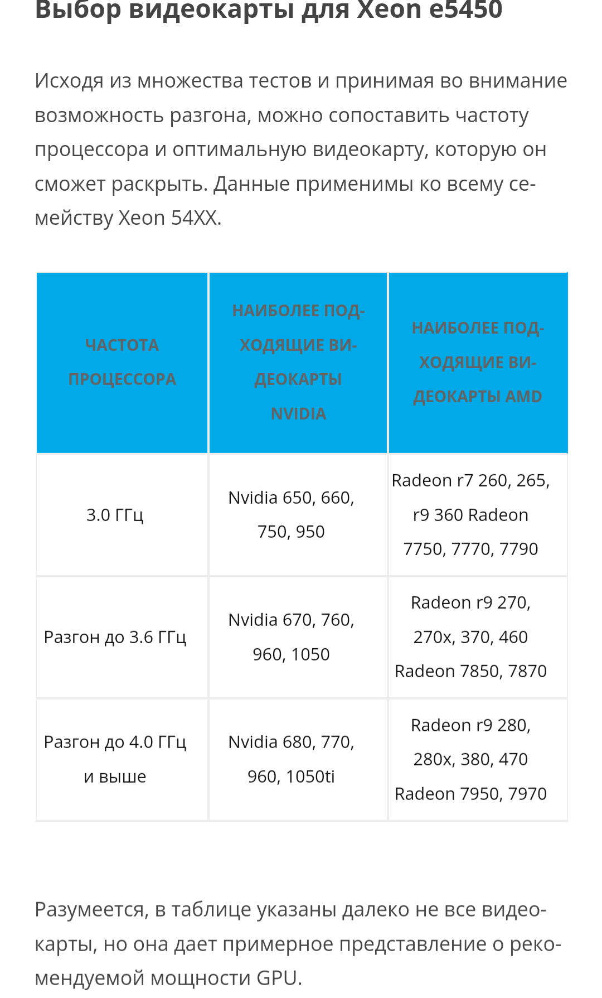Viewport: 602px width, 998px height.
Task: Click the Radeon 7850, 7870 text line
Action: point(471,671)
